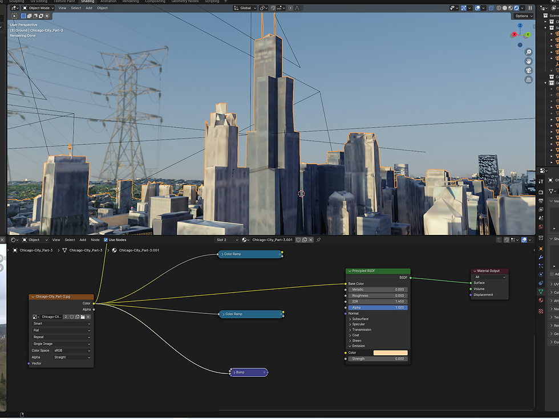This screenshot has height=419, width=559.
Task: Click the Options button in the viewport
Action: coord(523,16)
